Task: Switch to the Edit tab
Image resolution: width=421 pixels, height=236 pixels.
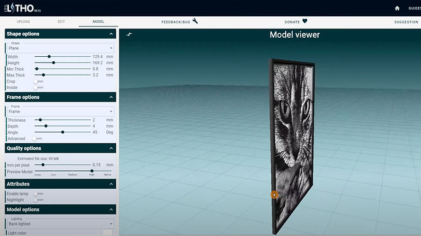Action: 61,21
